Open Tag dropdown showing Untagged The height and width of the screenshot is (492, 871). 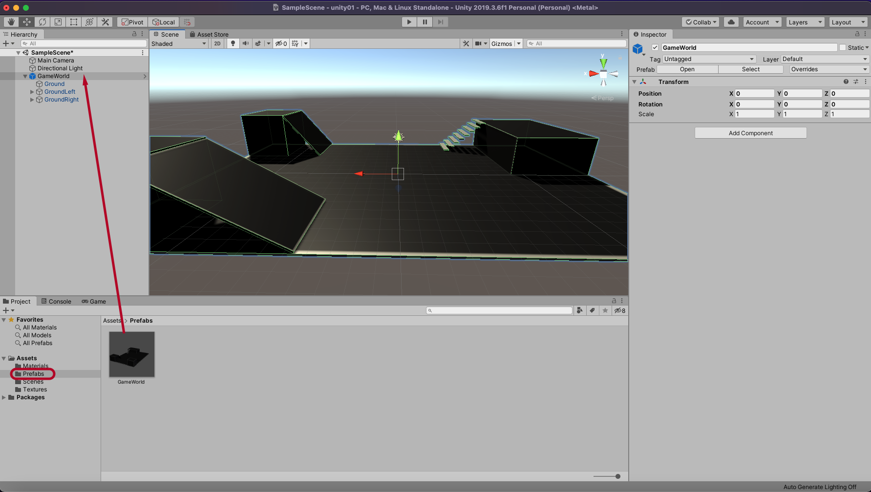[x=709, y=59]
